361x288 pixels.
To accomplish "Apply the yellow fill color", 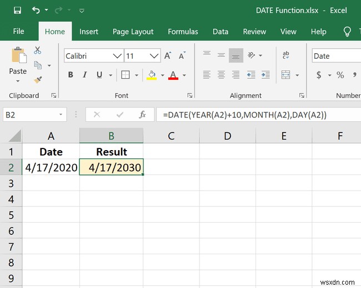I will [152, 75].
